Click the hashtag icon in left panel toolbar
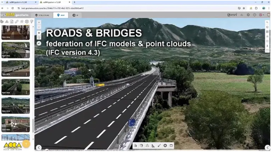 22,22
